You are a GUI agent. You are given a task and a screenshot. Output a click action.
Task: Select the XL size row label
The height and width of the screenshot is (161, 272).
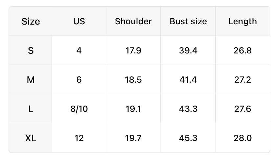pyautogui.click(x=31, y=138)
